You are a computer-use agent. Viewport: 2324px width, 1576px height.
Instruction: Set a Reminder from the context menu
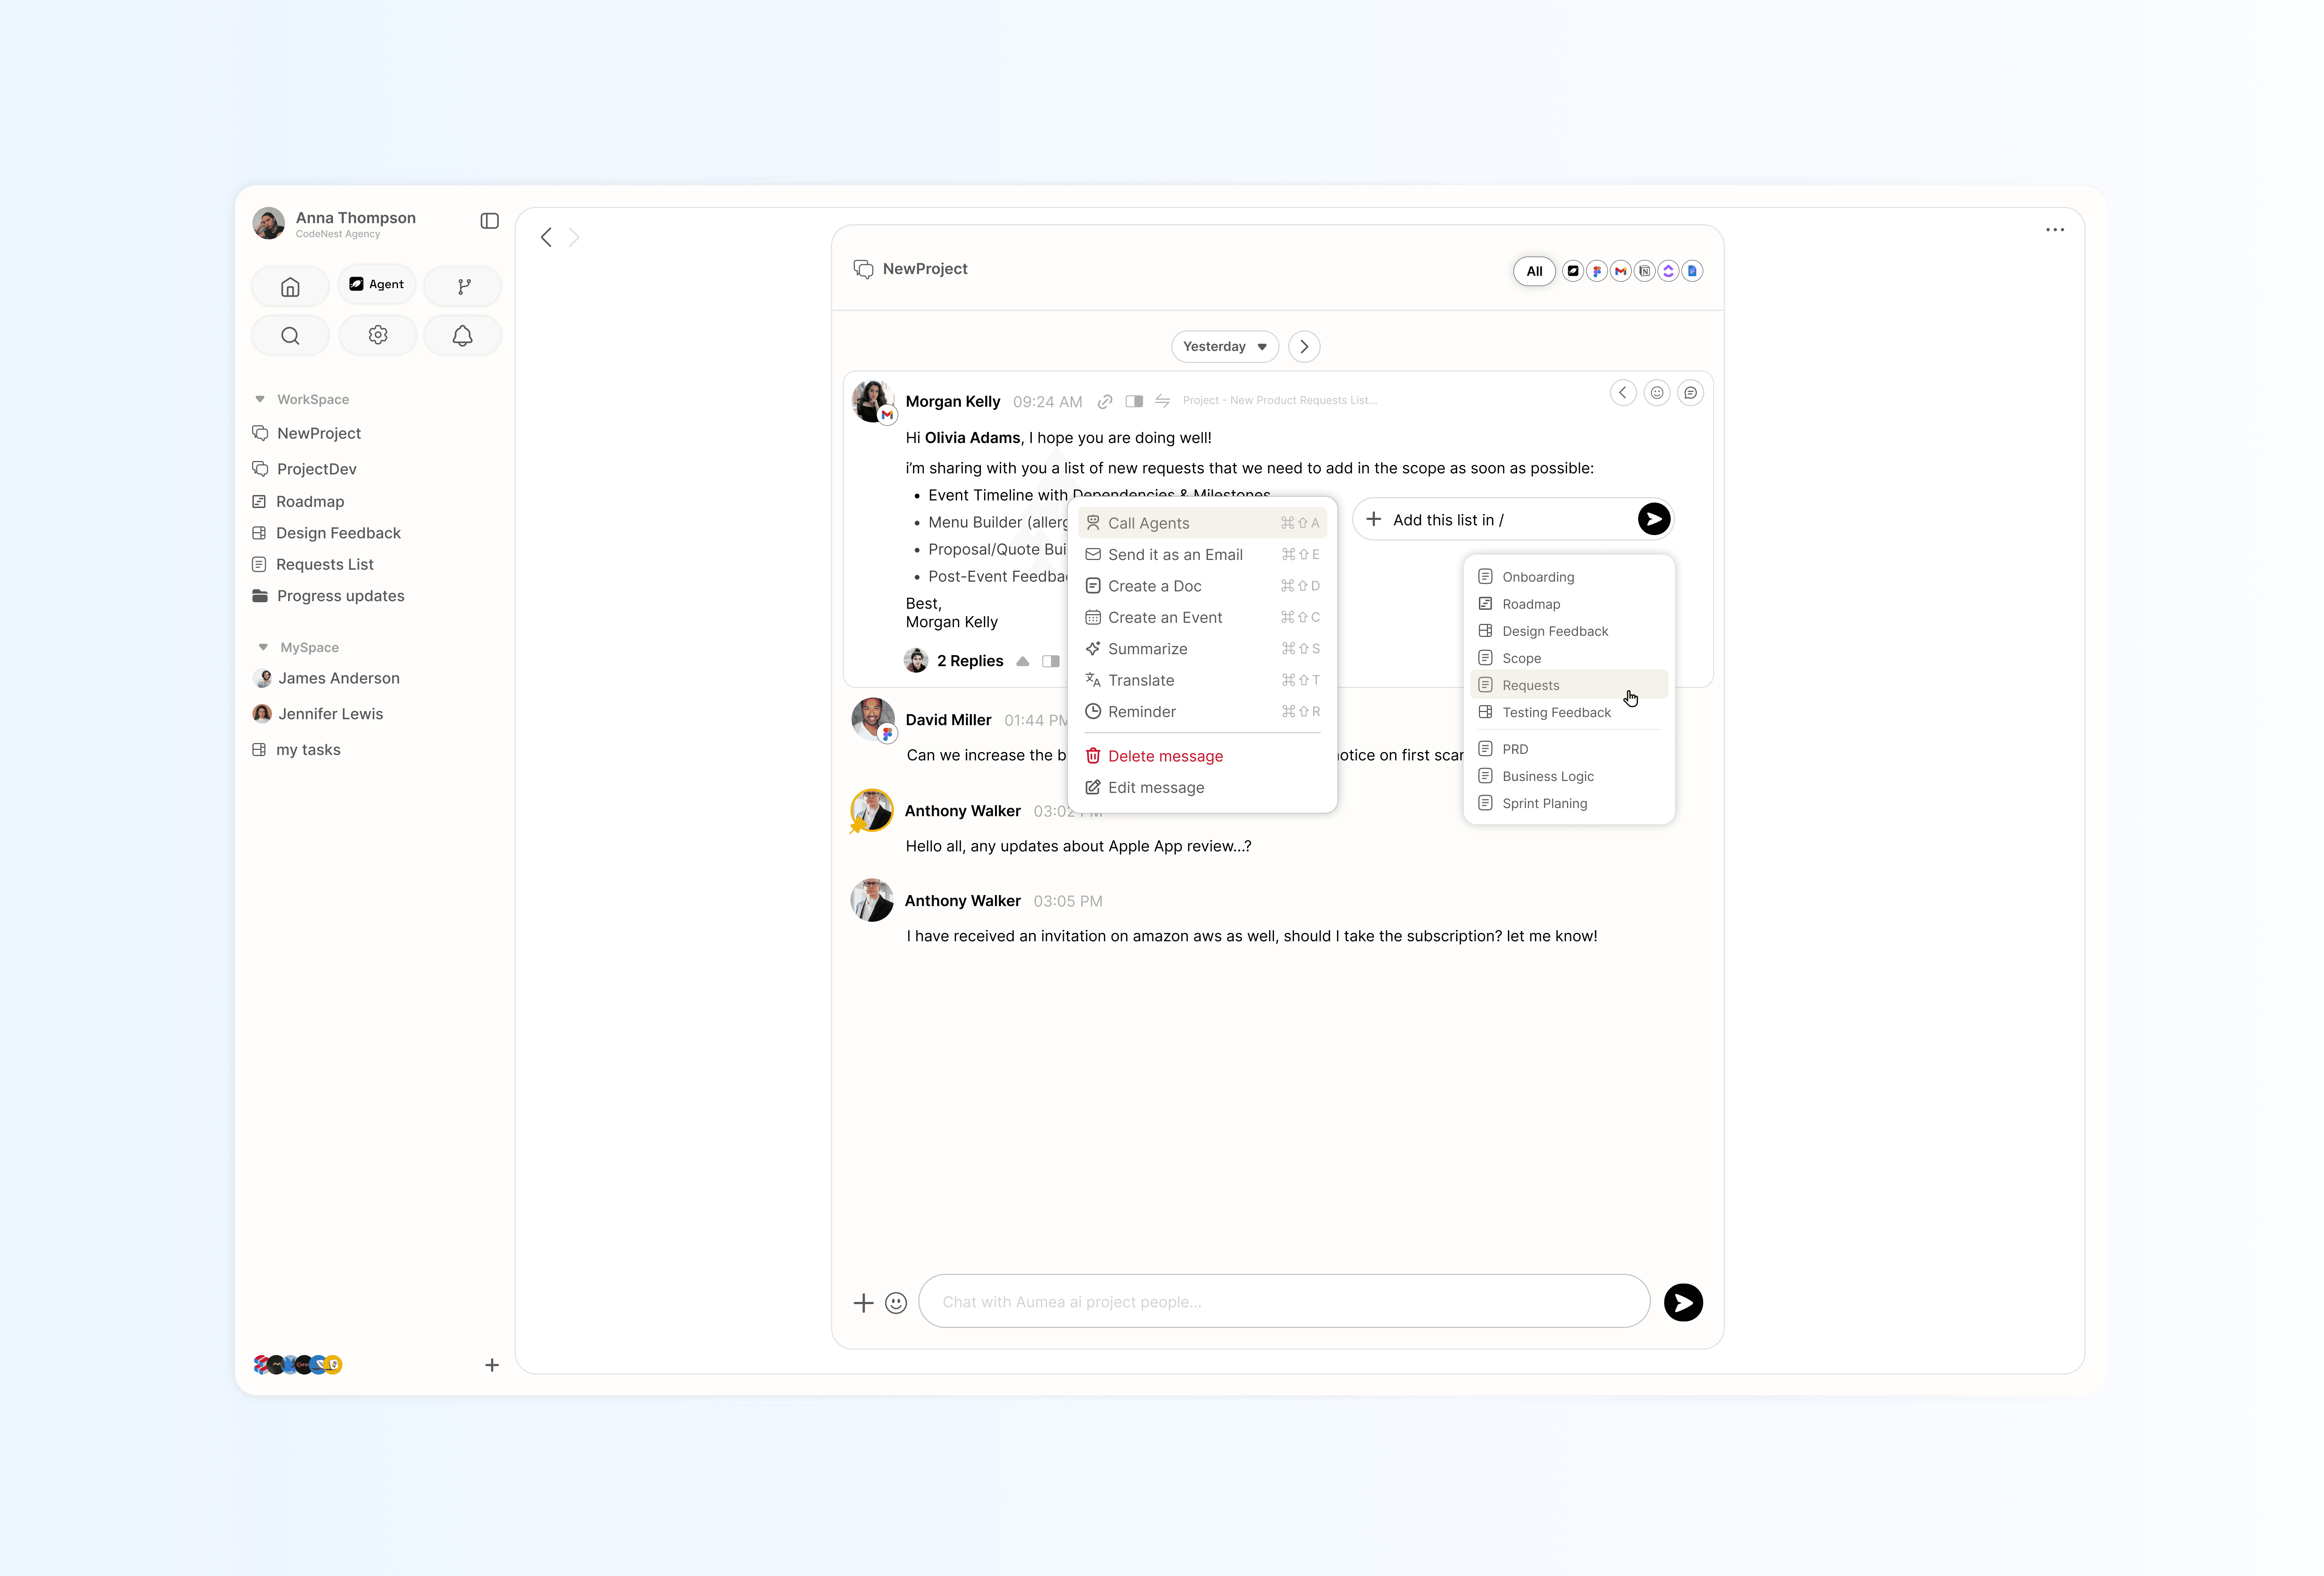(1203, 712)
